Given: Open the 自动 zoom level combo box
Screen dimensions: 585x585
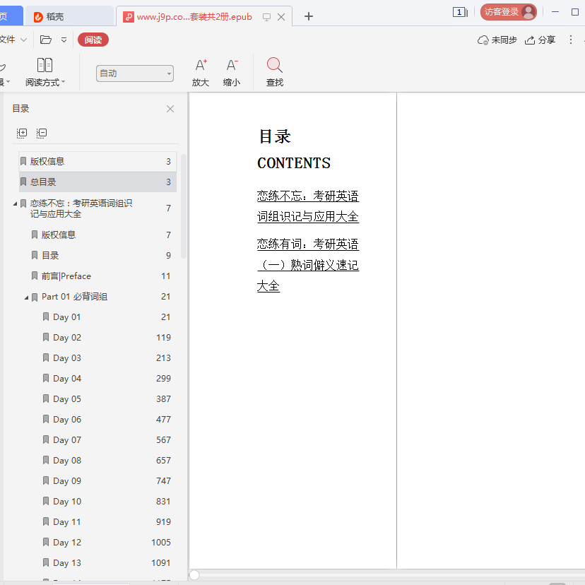Looking at the screenshot, I should pyautogui.click(x=135, y=73).
